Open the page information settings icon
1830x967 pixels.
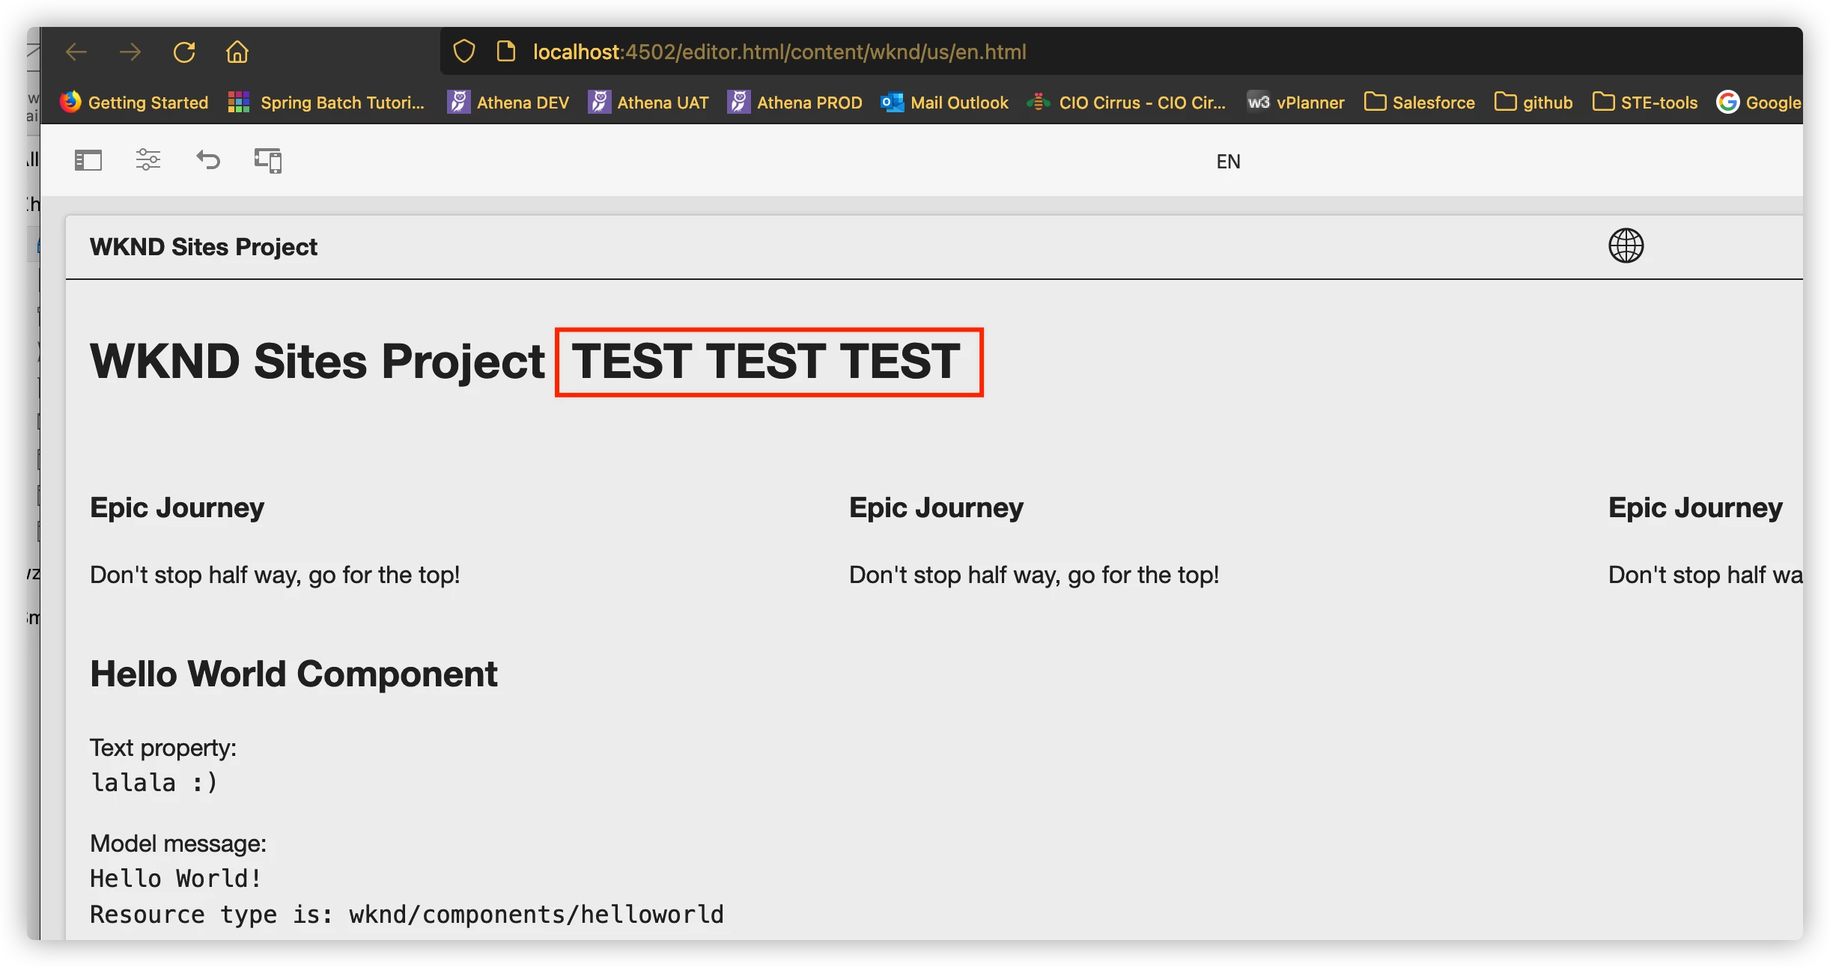(148, 160)
